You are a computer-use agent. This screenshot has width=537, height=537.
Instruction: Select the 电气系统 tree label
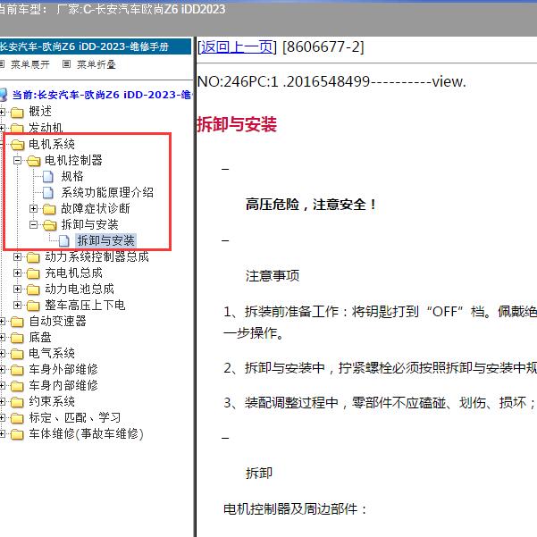pyautogui.click(x=52, y=353)
